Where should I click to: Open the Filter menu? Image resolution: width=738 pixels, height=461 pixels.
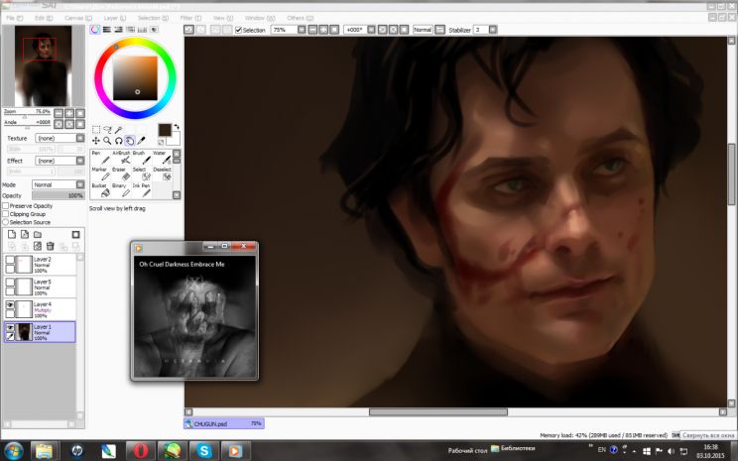[x=190, y=18]
